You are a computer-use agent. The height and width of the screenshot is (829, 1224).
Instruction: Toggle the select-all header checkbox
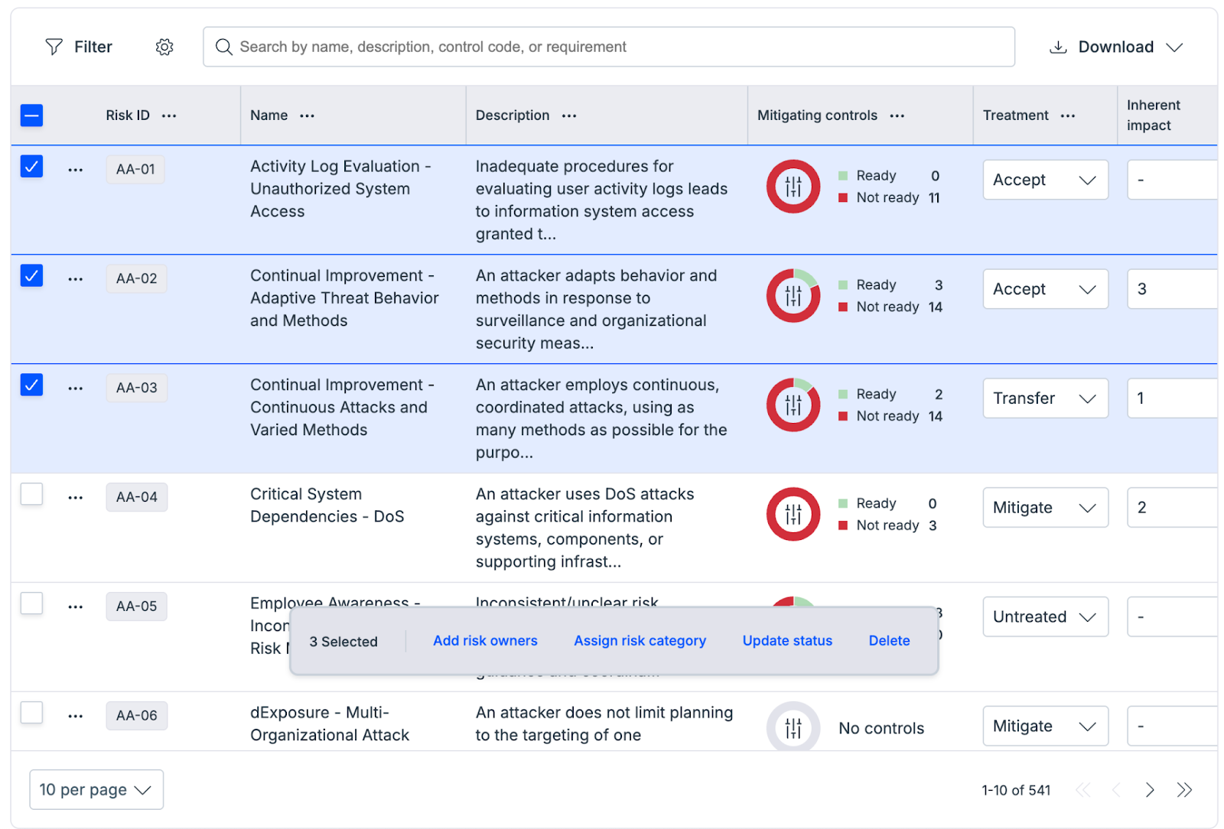pos(31,115)
